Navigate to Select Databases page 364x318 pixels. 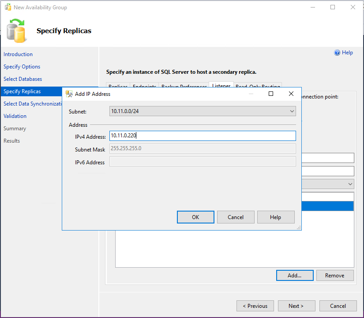click(x=23, y=79)
